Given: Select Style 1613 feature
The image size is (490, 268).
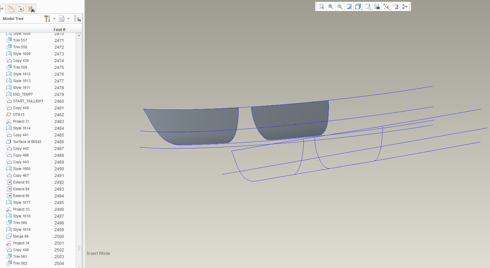Looking at the screenshot, I should point(22,81).
